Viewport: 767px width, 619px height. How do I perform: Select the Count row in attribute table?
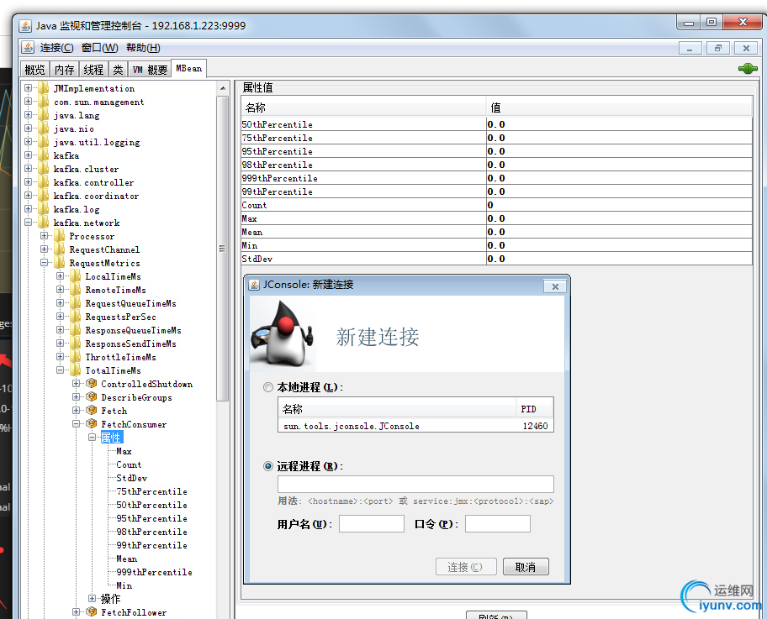tap(496, 205)
